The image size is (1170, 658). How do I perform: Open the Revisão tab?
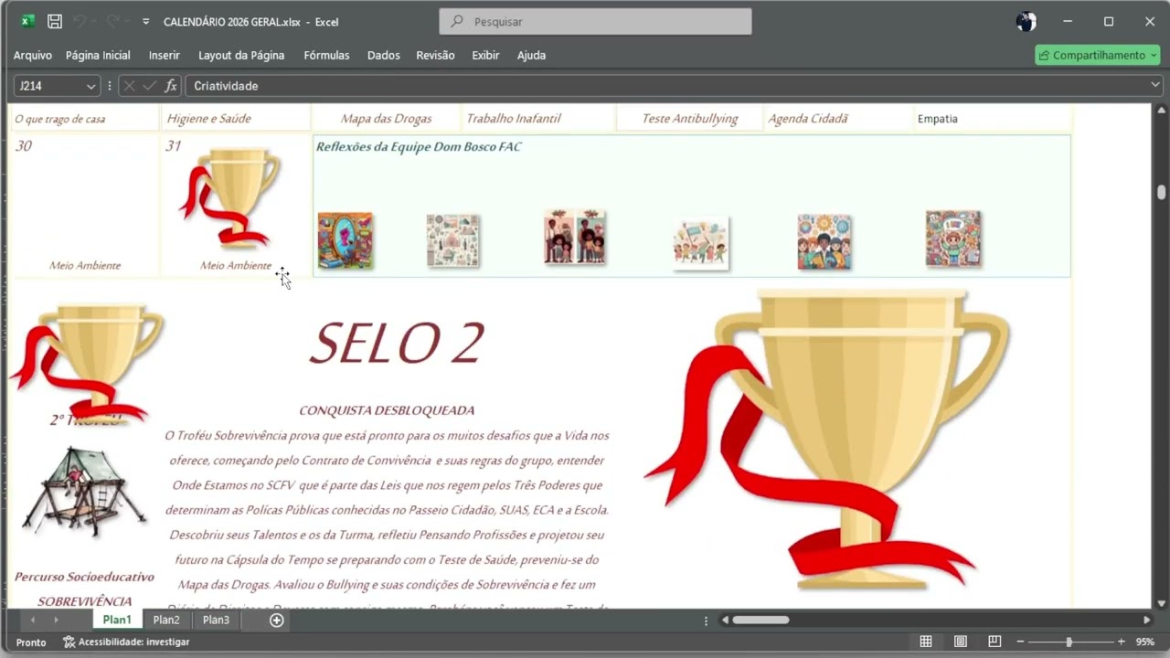pos(435,55)
